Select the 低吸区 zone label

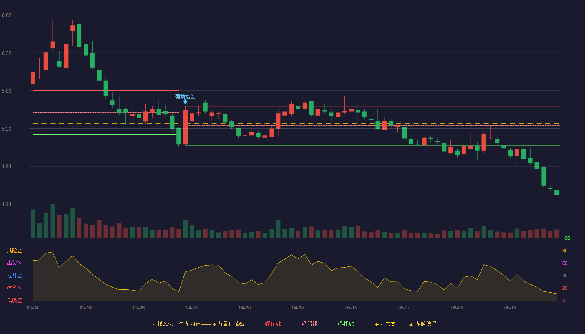pos(14,301)
